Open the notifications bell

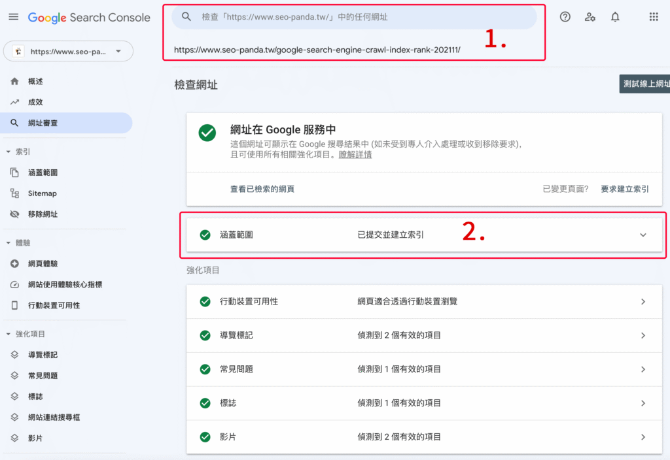coord(615,17)
